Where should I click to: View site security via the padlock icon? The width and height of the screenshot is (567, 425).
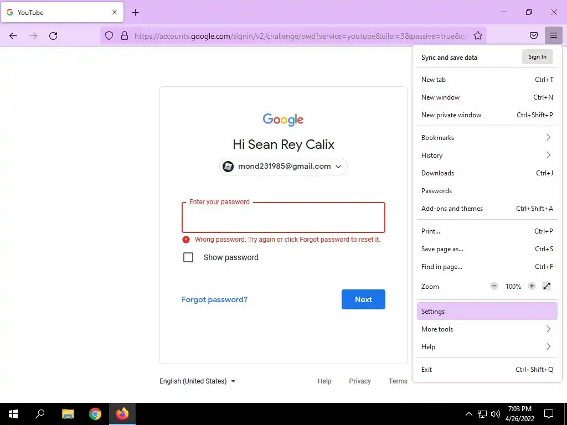tap(125, 35)
